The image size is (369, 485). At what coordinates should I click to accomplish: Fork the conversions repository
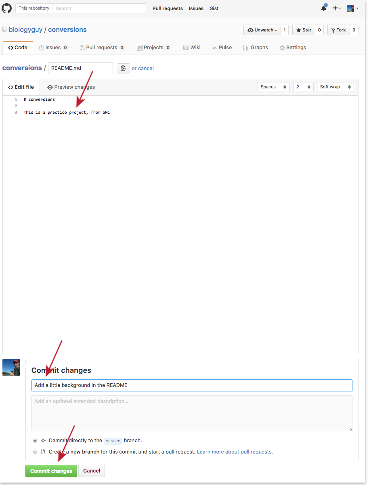point(338,30)
